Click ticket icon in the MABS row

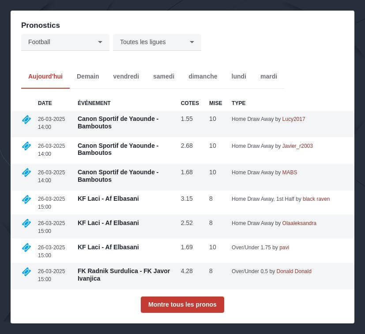pos(26,173)
